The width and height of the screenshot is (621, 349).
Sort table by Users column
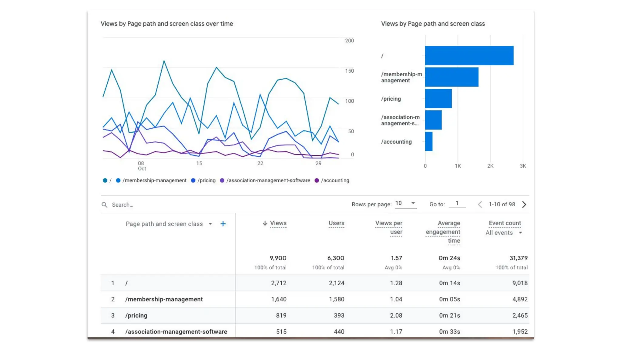coord(336,223)
